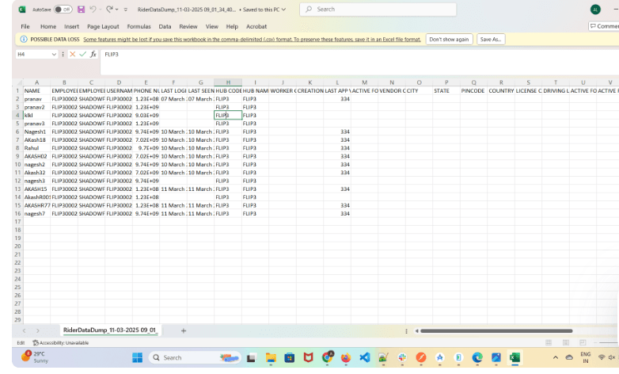619x374 pixels.
Task: Click the Cancel X in formula bar
Action: click(x=72, y=54)
